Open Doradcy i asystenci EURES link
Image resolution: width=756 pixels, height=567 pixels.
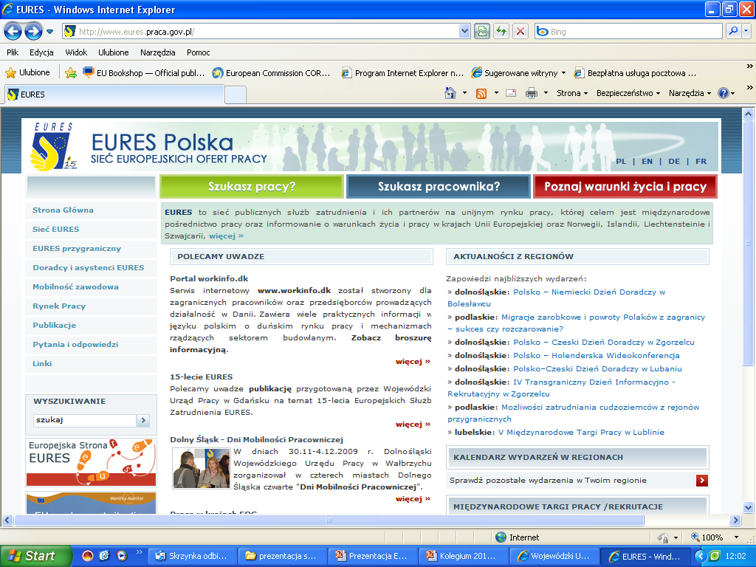click(x=89, y=267)
